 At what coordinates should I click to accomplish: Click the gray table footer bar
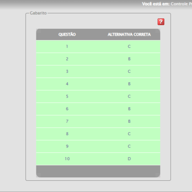pos(98,171)
